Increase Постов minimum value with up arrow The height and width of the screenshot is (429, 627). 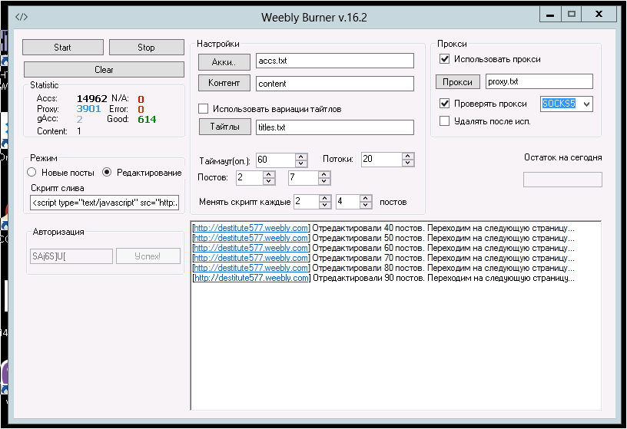coord(269,174)
